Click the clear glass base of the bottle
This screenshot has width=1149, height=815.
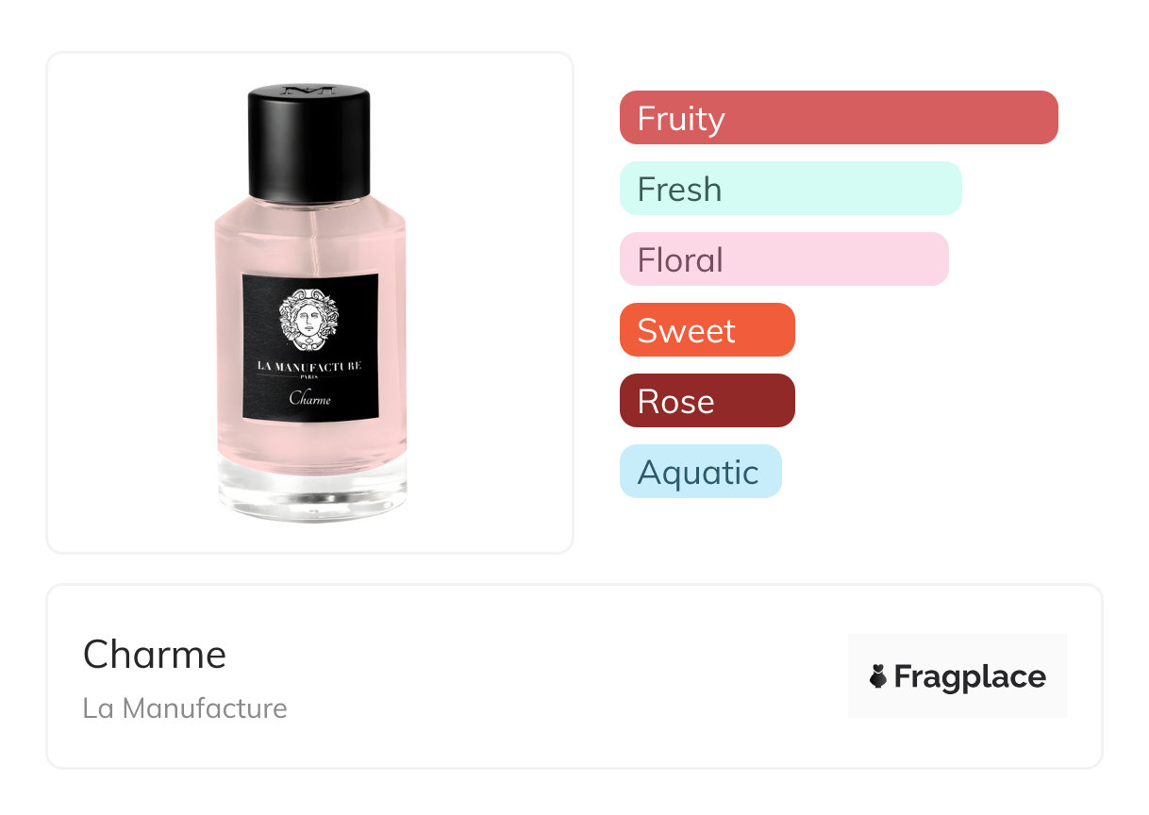pyautogui.click(x=311, y=488)
